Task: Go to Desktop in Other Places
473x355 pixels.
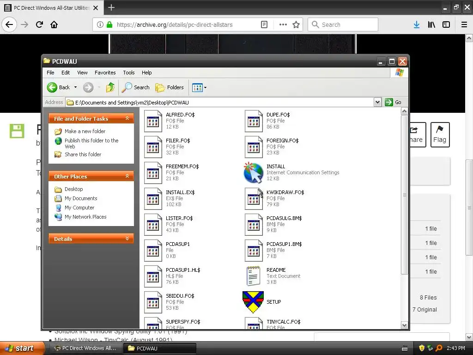Action: point(73,189)
